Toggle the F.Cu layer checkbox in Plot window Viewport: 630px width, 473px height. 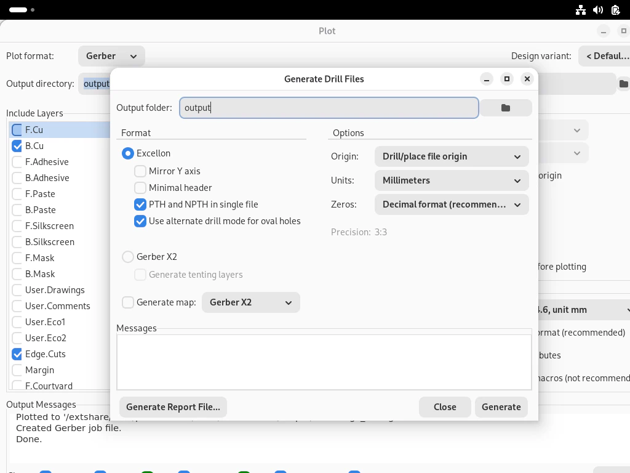click(17, 130)
